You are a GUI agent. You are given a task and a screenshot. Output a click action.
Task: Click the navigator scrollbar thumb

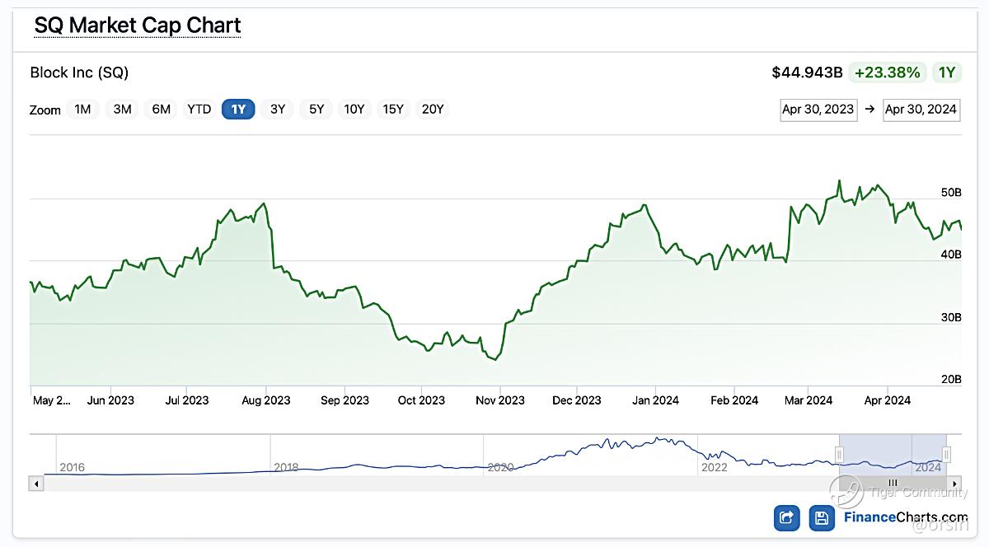click(893, 484)
